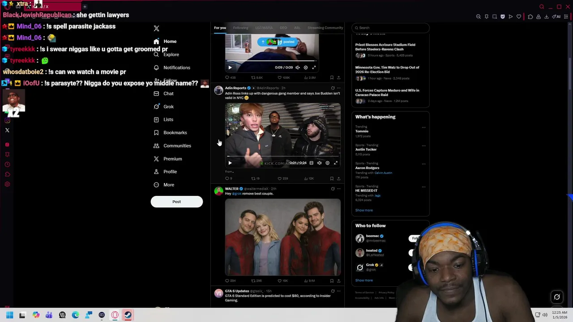Open settings gear on Adin Reports video
Image resolution: width=573 pixels, height=322 pixels.
pyautogui.click(x=327, y=163)
